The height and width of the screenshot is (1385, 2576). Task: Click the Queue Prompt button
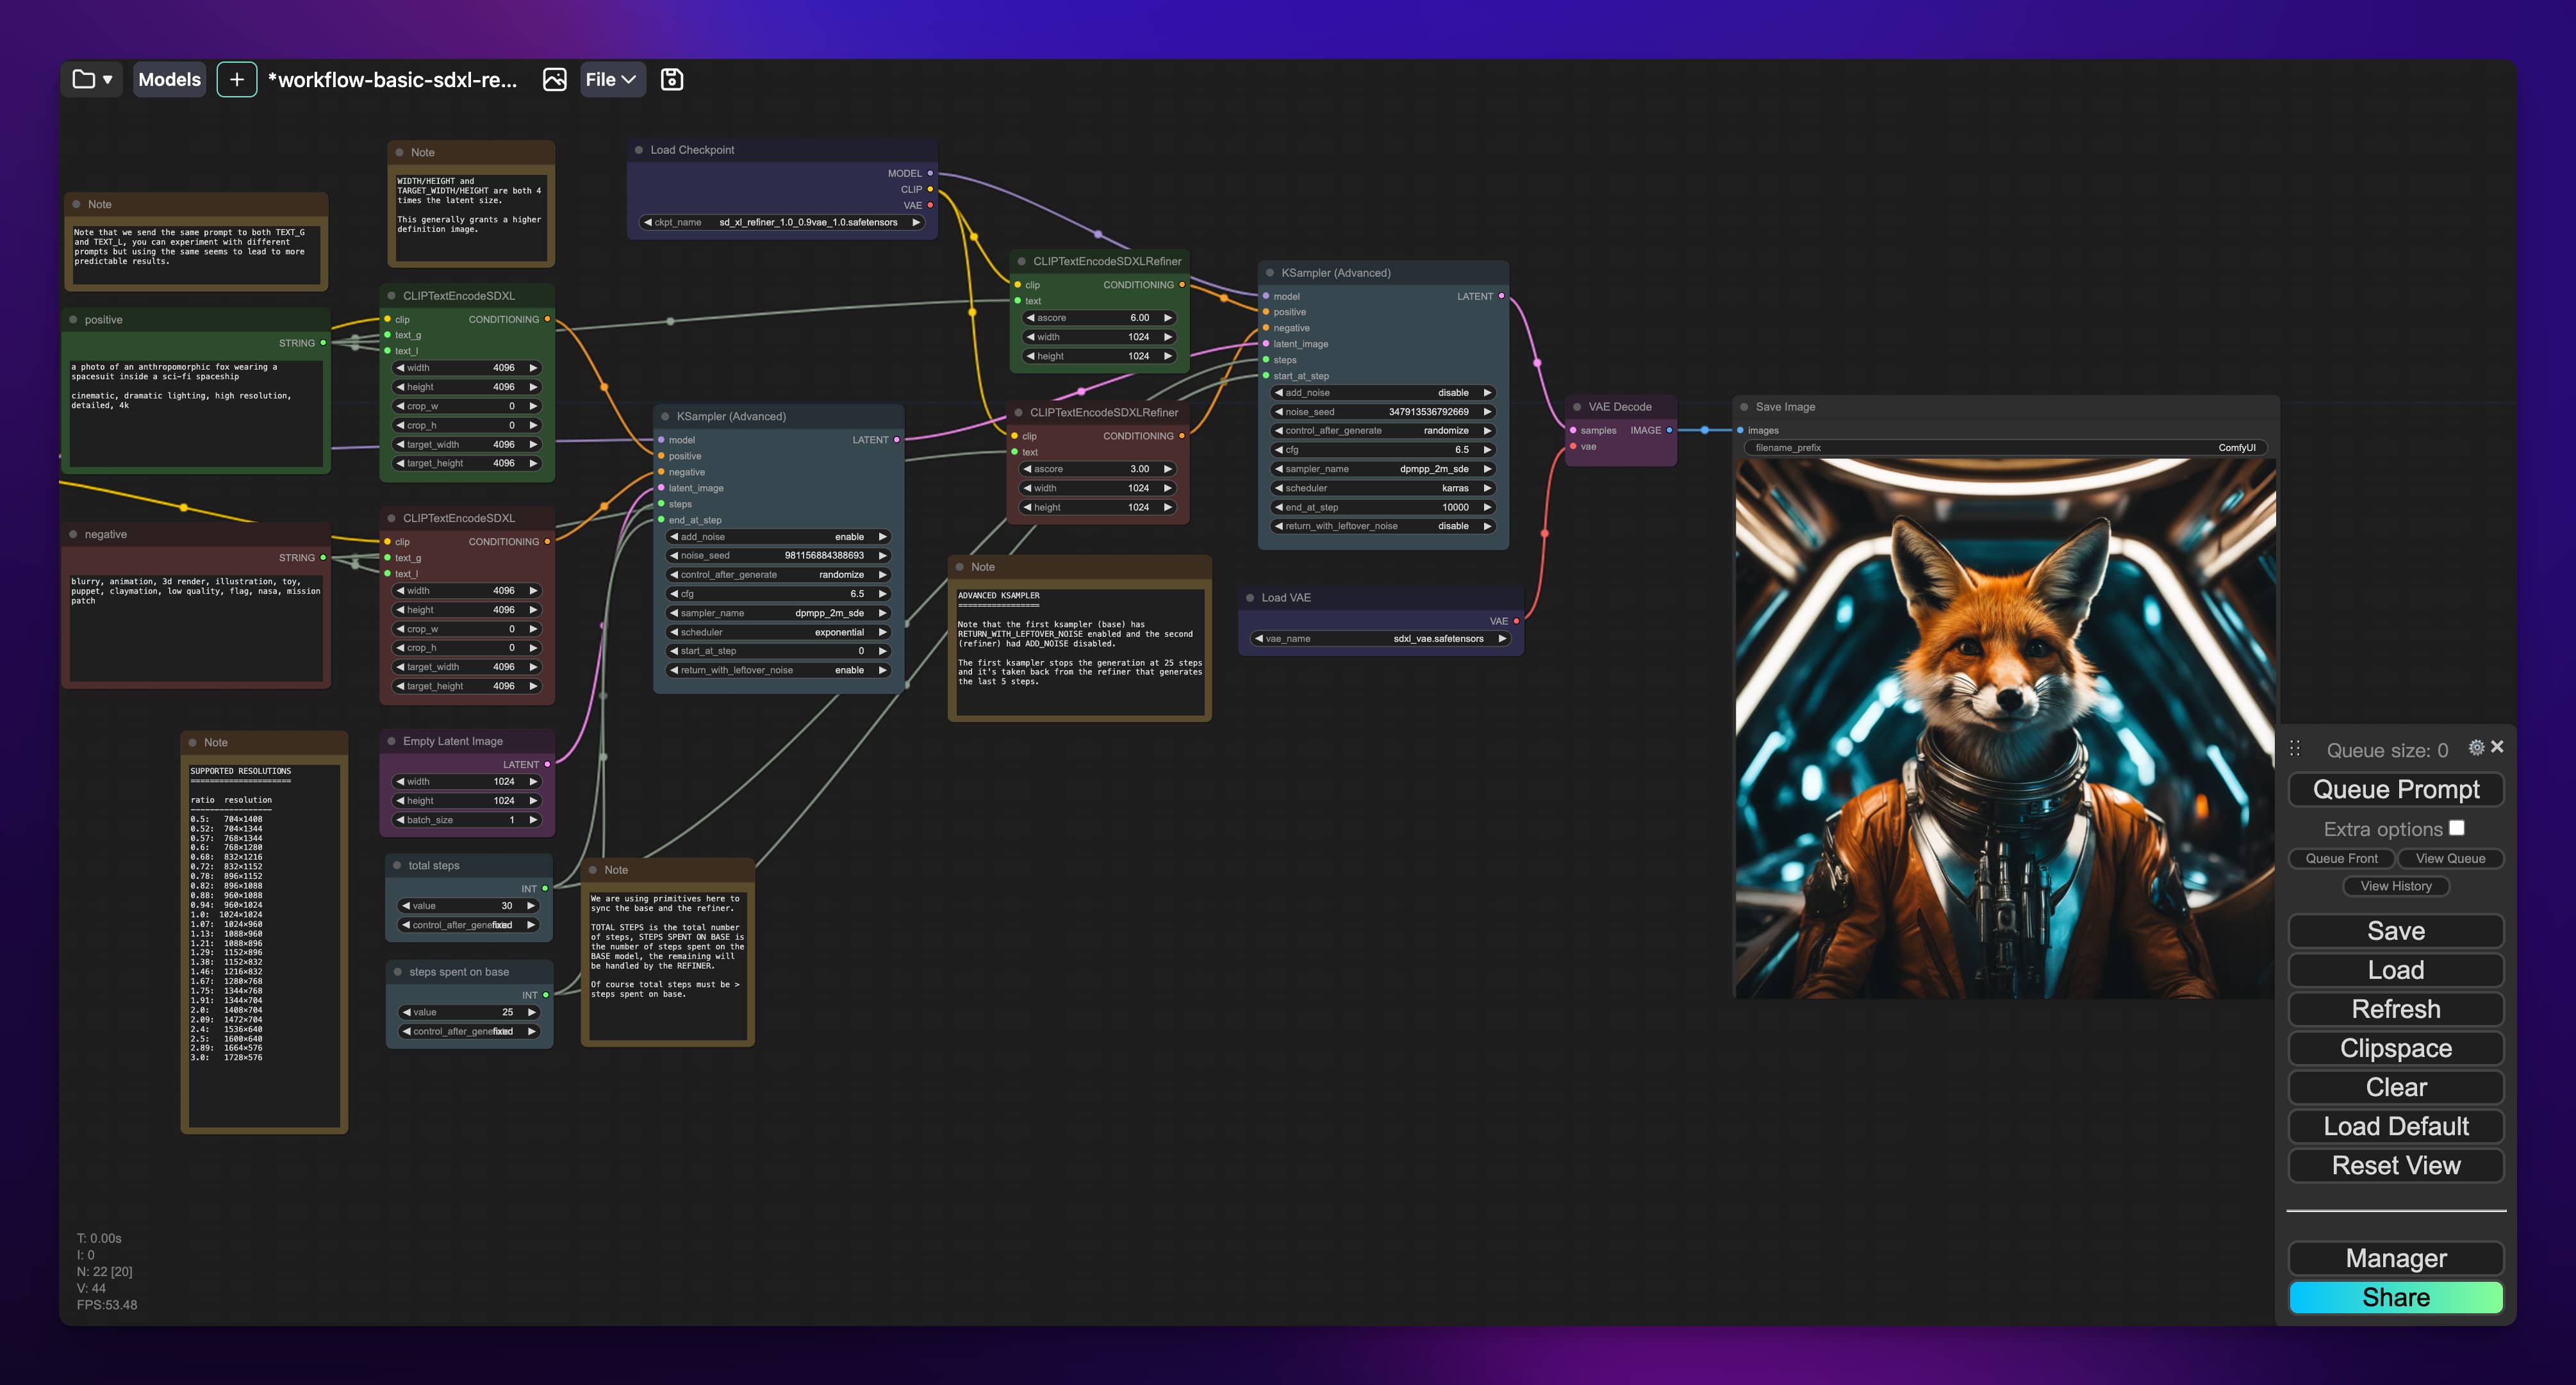coord(2395,789)
